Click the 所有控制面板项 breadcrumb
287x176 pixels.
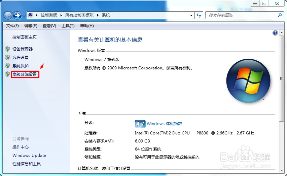pos(79,15)
